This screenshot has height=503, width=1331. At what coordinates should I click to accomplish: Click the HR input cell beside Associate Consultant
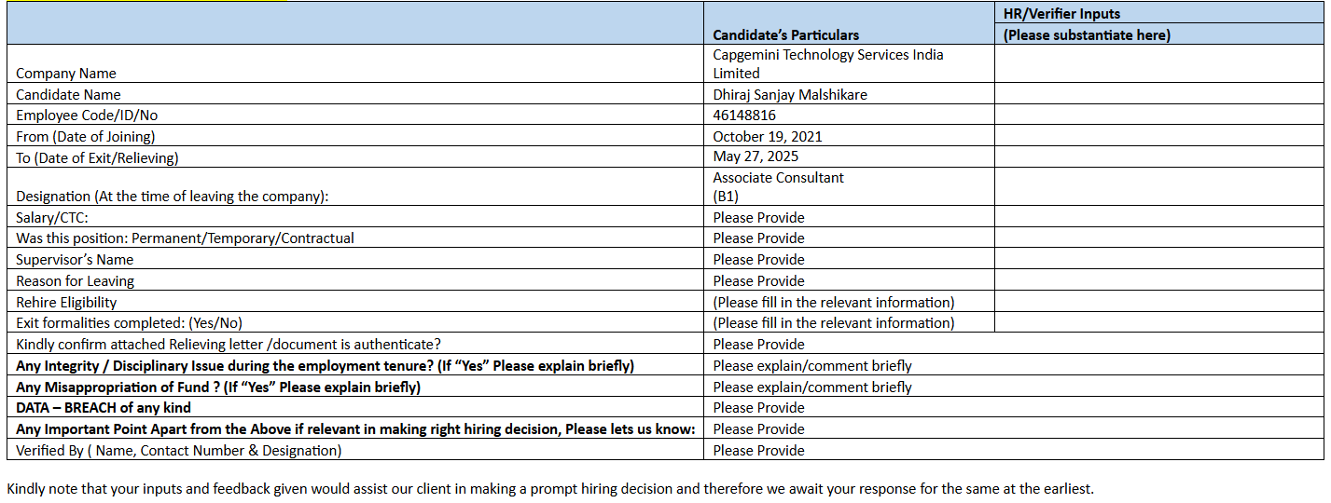tap(1158, 187)
